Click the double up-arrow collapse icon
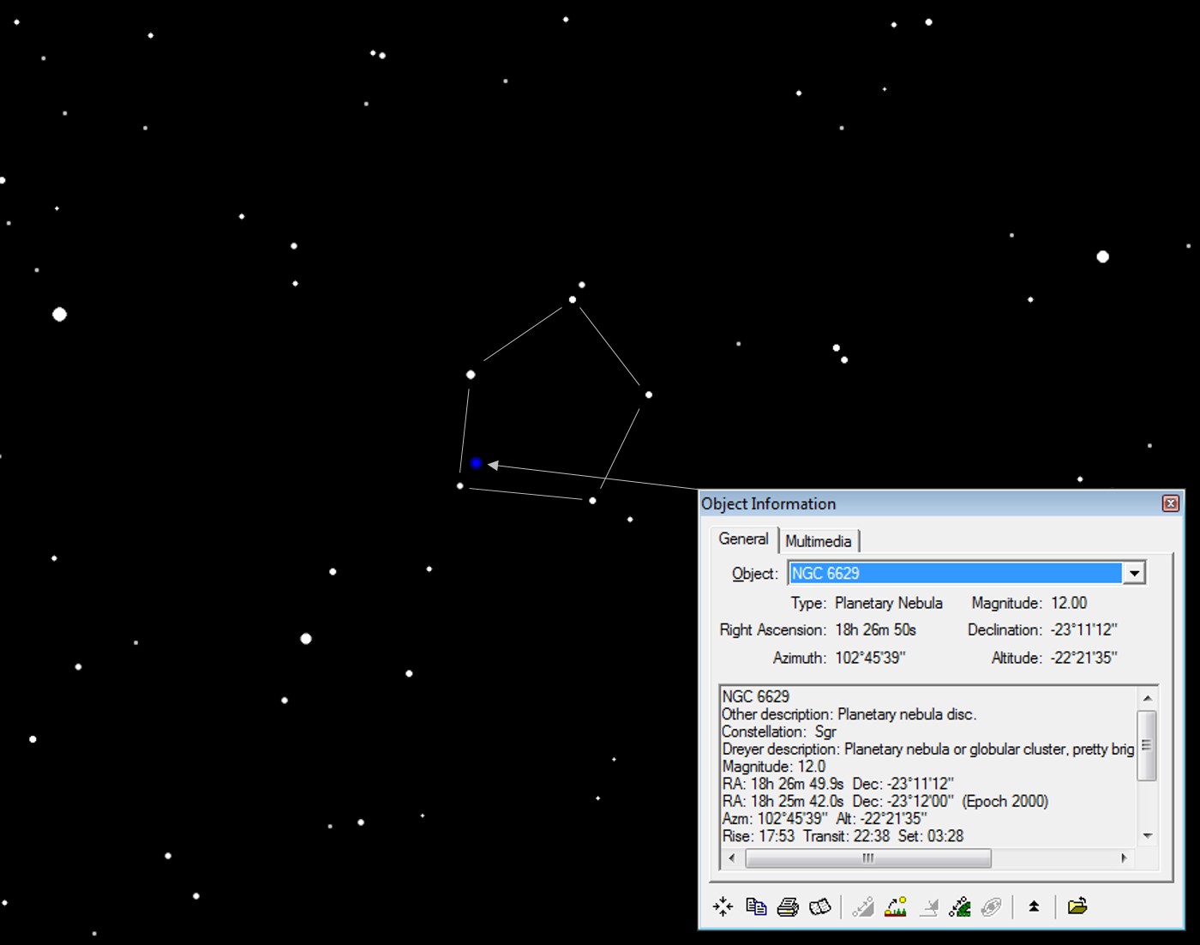 [x=1034, y=906]
